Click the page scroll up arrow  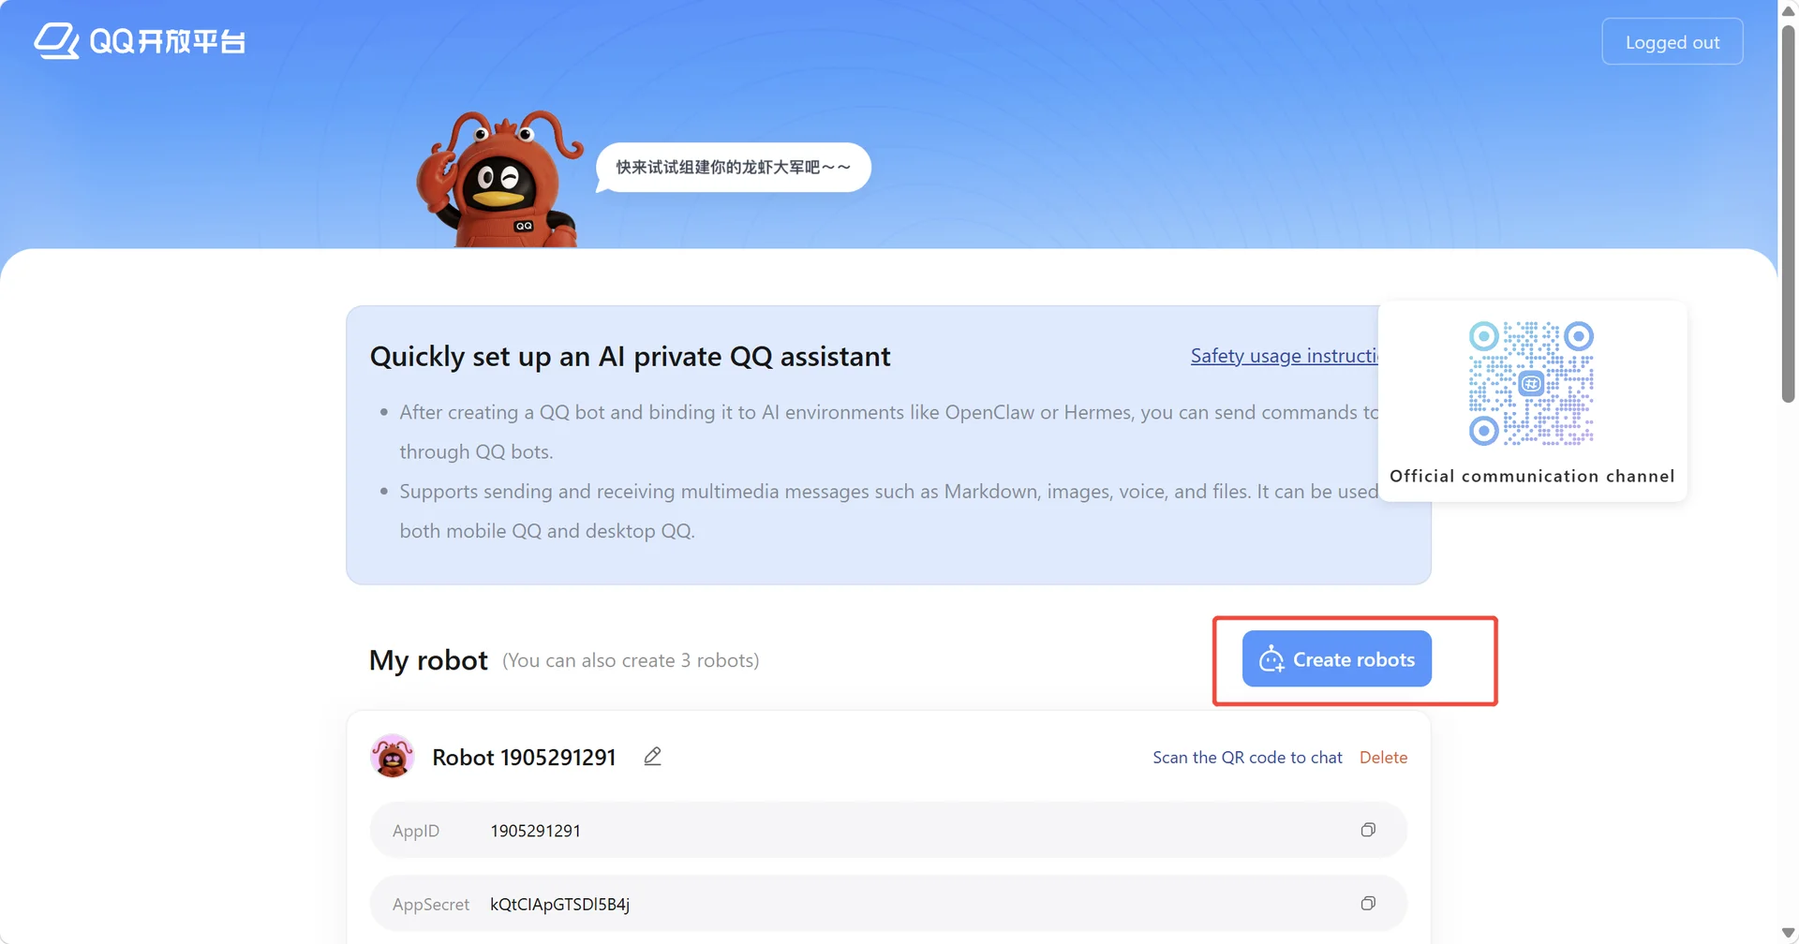click(x=1788, y=10)
